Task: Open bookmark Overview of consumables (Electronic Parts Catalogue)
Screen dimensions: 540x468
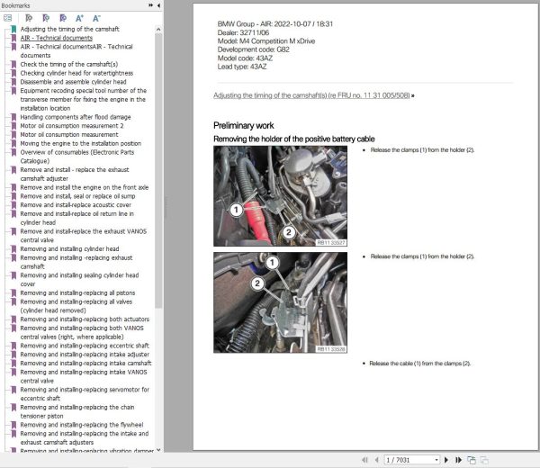Action: [x=77, y=157]
